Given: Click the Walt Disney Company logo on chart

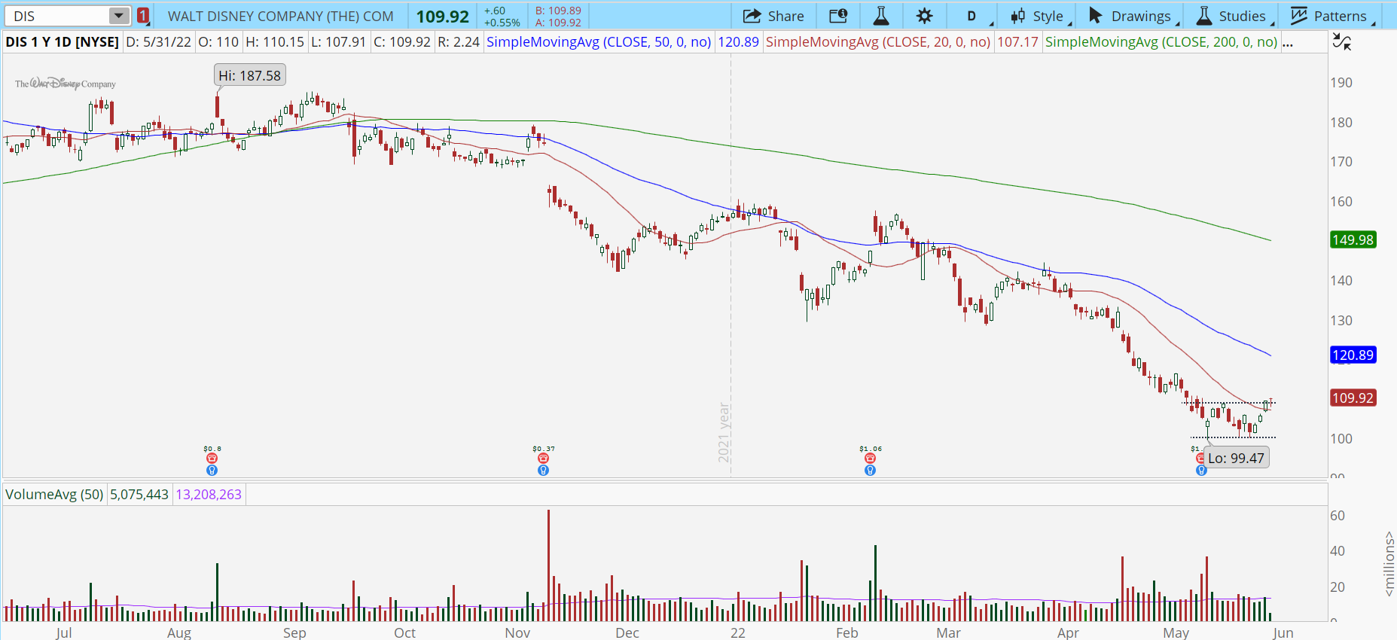Looking at the screenshot, I should (66, 84).
